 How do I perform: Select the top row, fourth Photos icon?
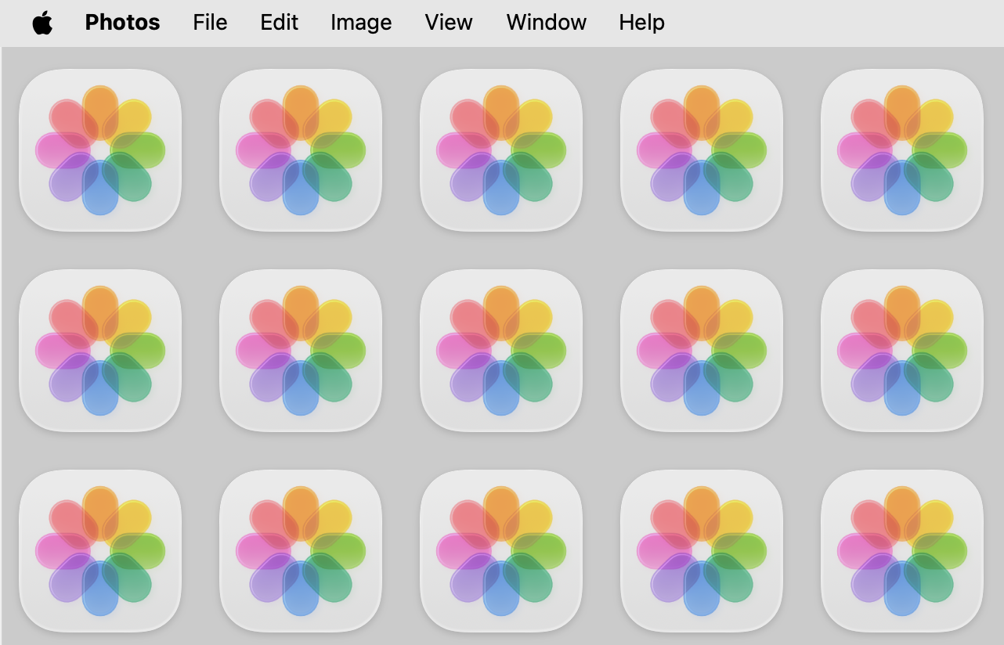coord(702,150)
